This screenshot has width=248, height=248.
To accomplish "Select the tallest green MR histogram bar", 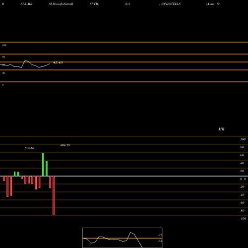I will (43, 165).
